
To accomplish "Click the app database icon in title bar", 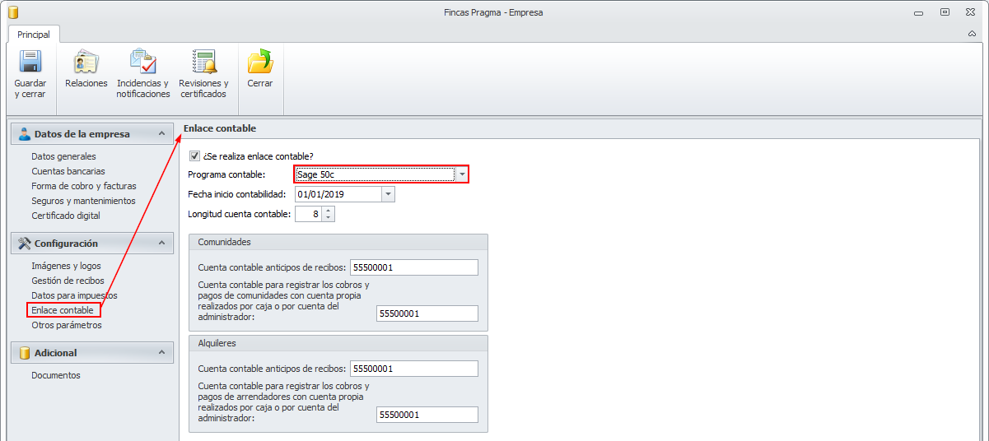I will [x=13, y=12].
